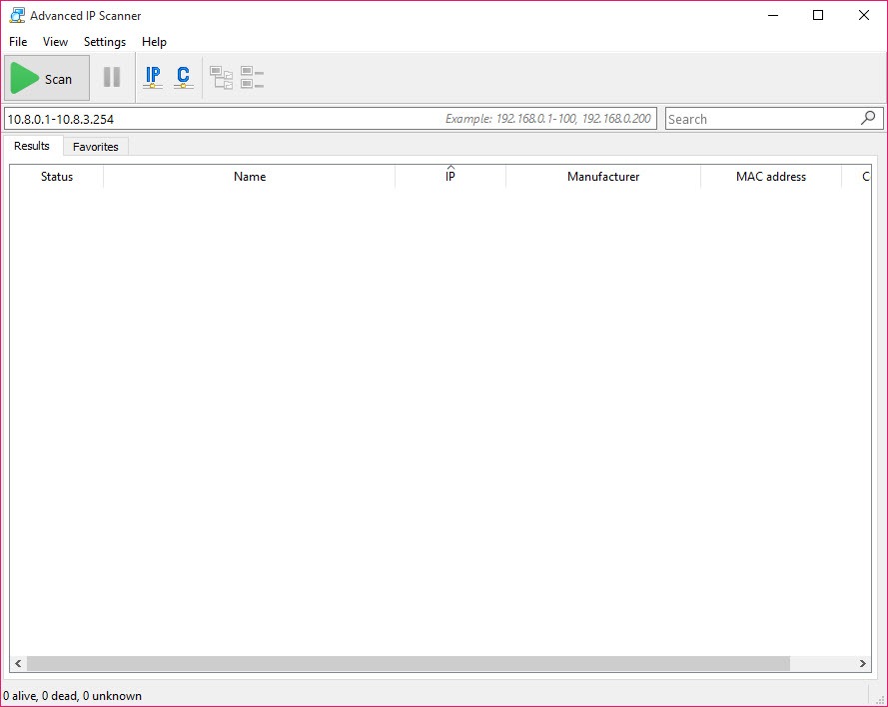Click the horizontal scrollbar thumb
The image size is (888, 707).
(409, 663)
